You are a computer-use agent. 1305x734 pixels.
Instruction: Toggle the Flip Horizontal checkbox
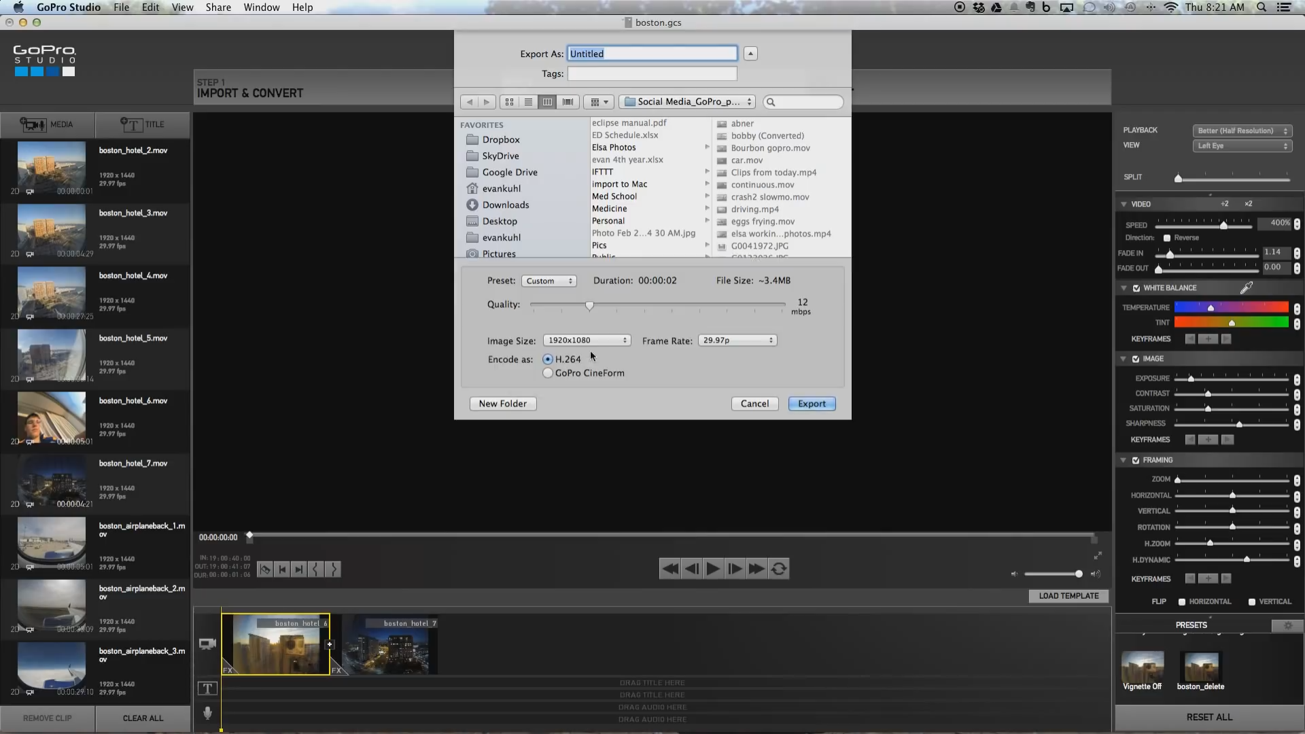coord(1182,601)
